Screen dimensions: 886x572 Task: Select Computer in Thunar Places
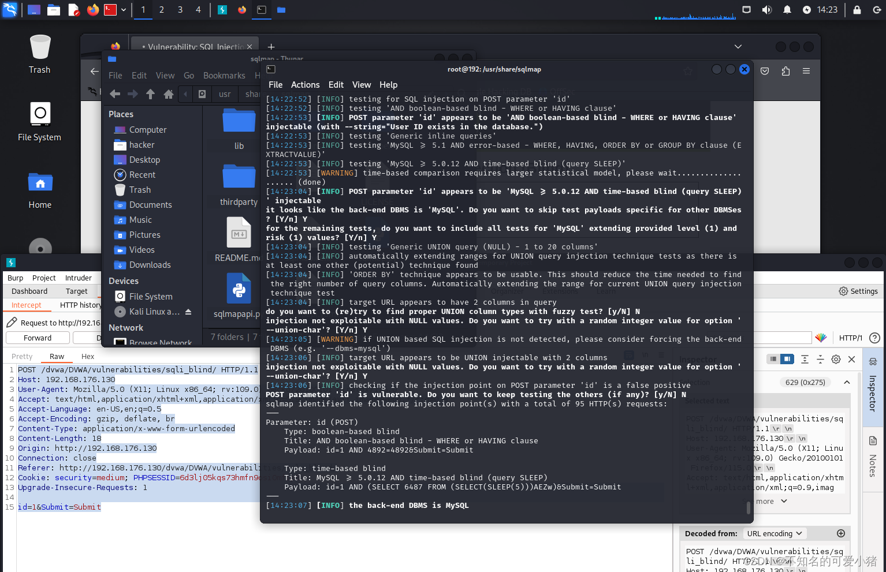point(148,130)
